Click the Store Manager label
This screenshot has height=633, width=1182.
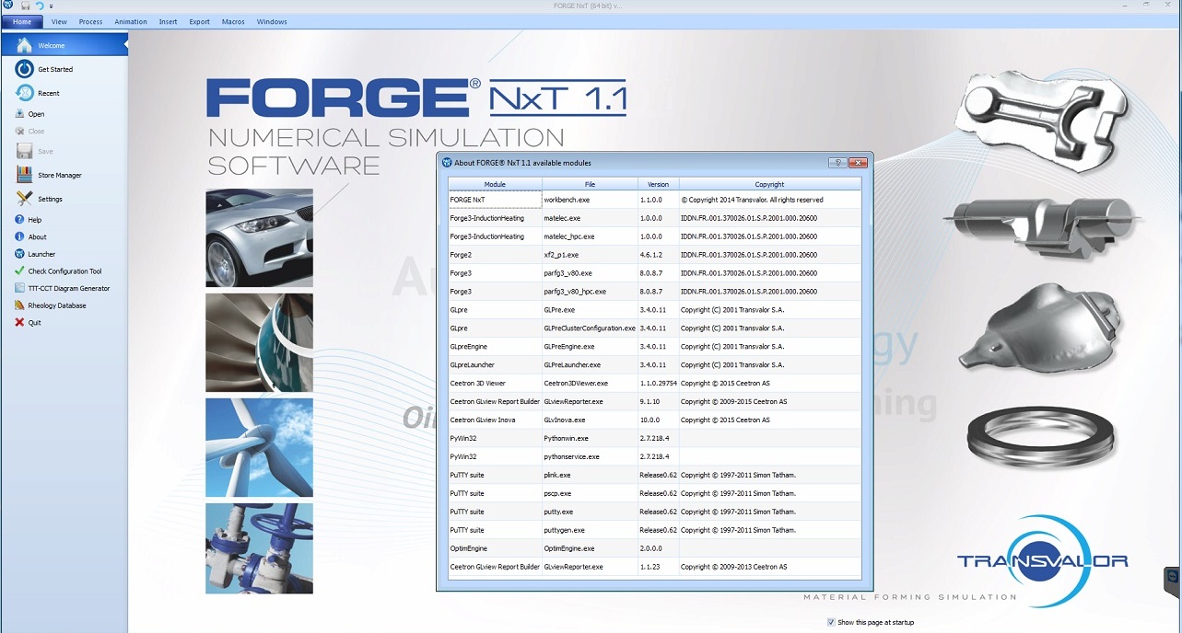tap(60, 175)
